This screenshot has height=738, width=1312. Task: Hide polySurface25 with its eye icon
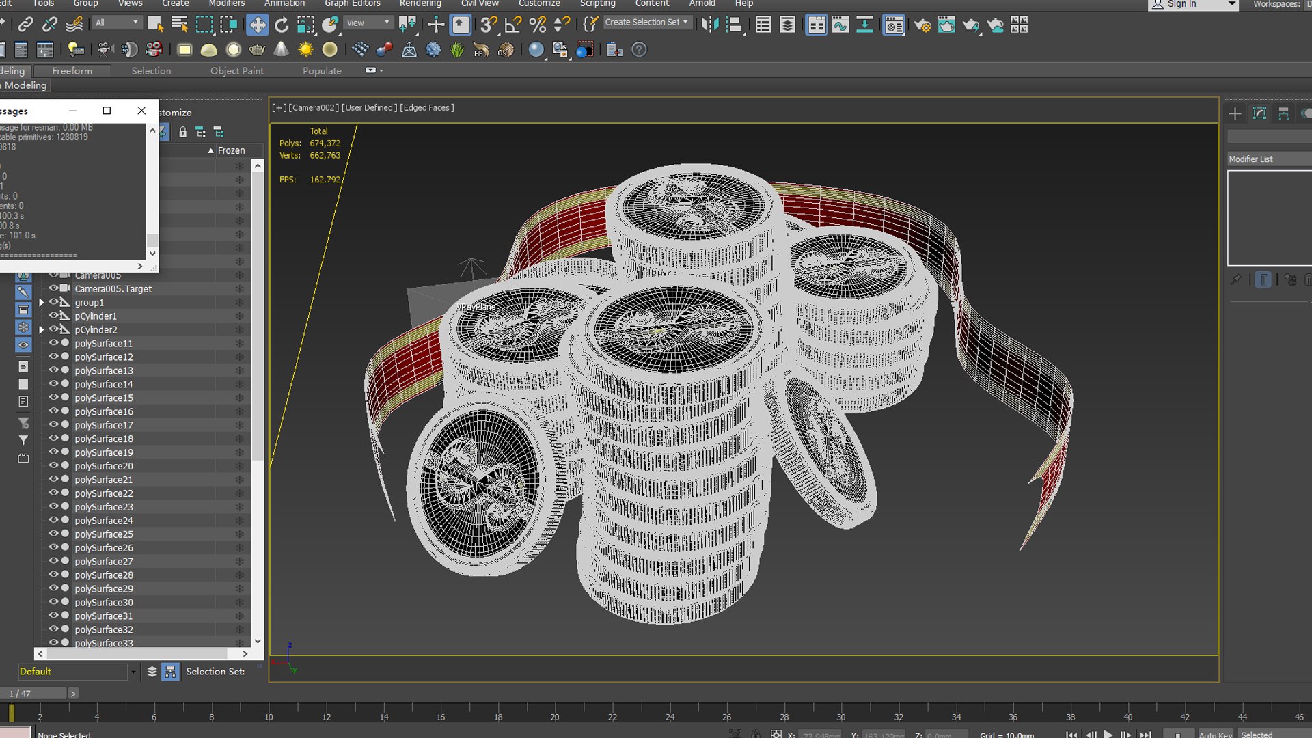53,534
